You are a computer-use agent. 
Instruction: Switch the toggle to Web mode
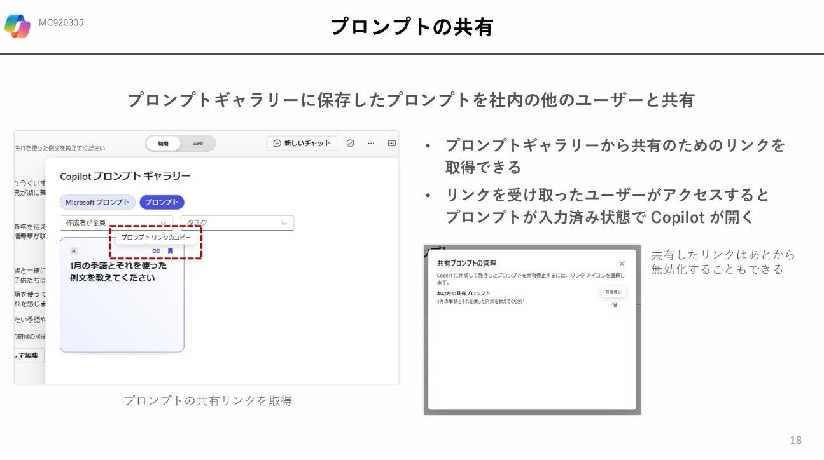pyautogui.click(x=198, y=144)
